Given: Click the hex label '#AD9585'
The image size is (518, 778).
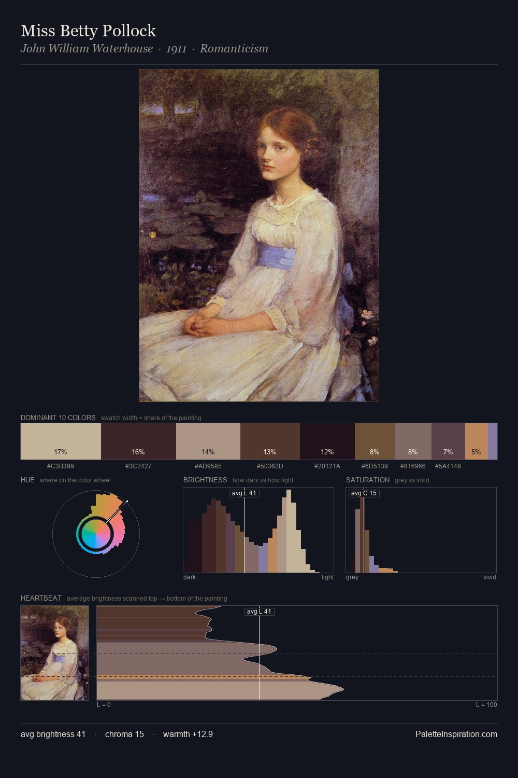Looking at the screenshot, I should [208, 466].
